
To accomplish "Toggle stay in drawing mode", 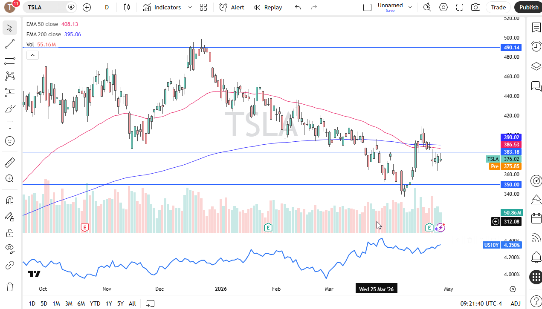I will click(x=10, y=217).
